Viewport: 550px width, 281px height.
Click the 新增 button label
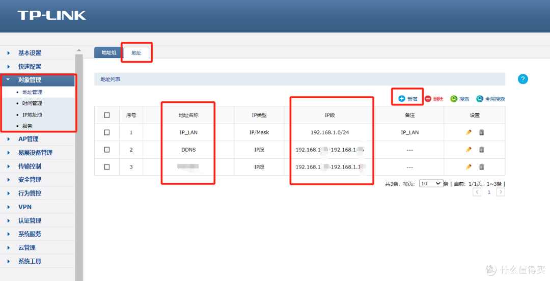pyautogui.click(x=412, y=99)
